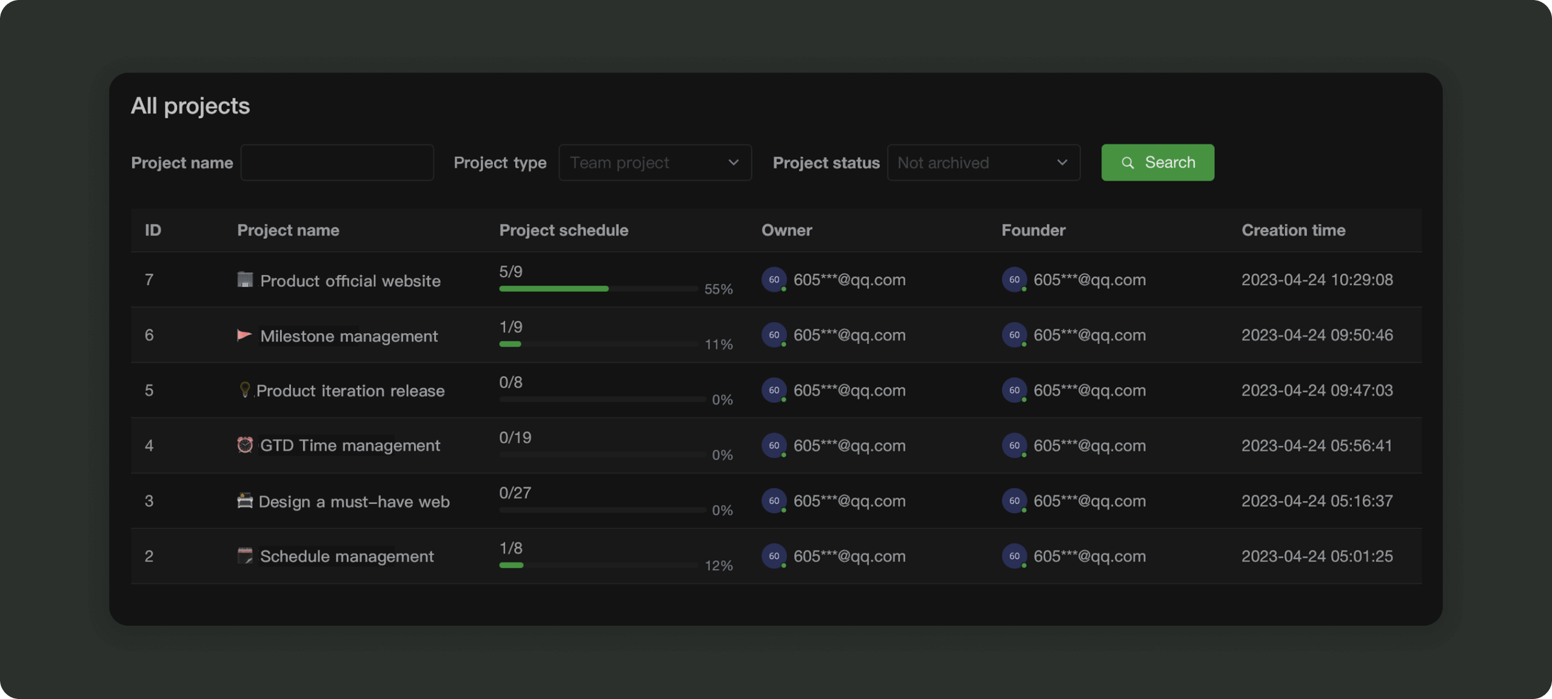
Task: Click the chevron arrow of Team project selector
Action: pos(733,163)
